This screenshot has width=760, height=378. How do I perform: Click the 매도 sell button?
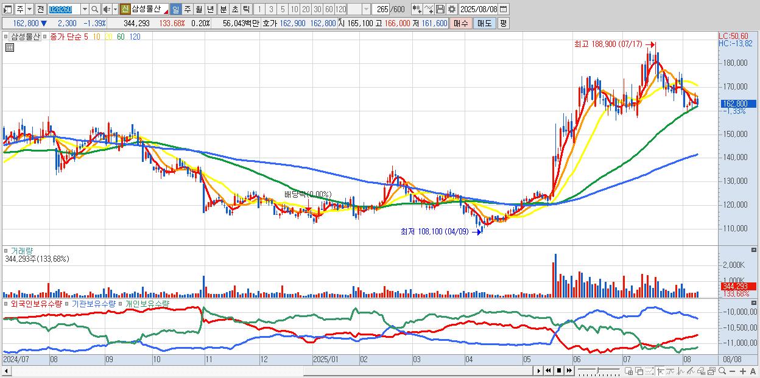485,23
